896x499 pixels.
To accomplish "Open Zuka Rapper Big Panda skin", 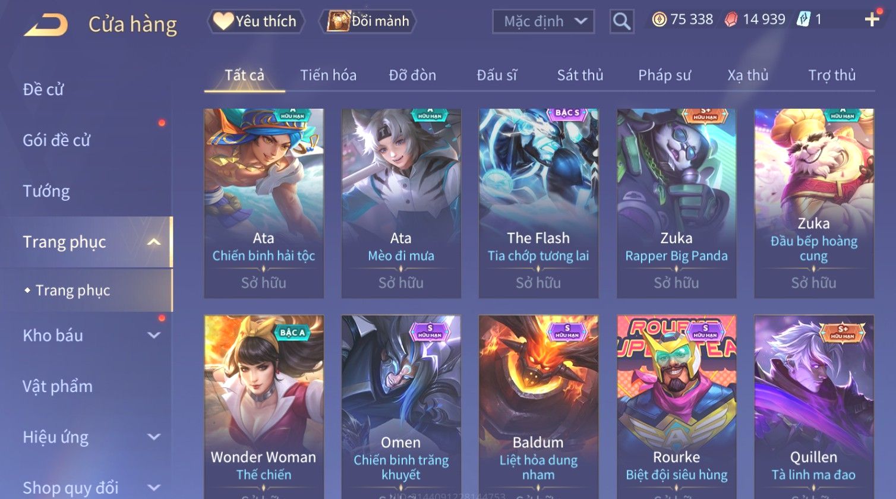I will (676, 203).
